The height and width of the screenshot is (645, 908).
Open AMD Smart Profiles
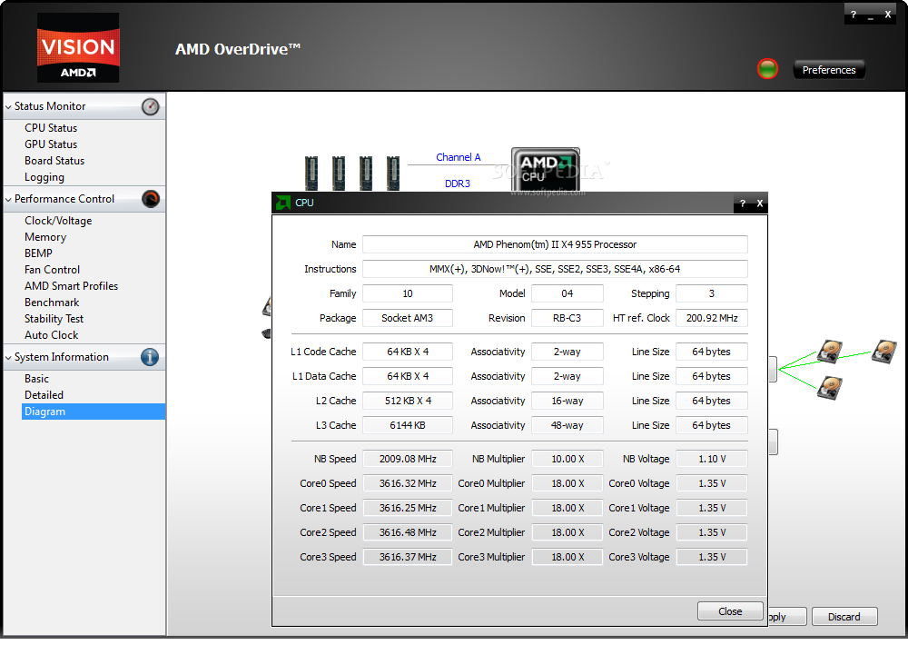pyautogui.click(x=71, y=285)
